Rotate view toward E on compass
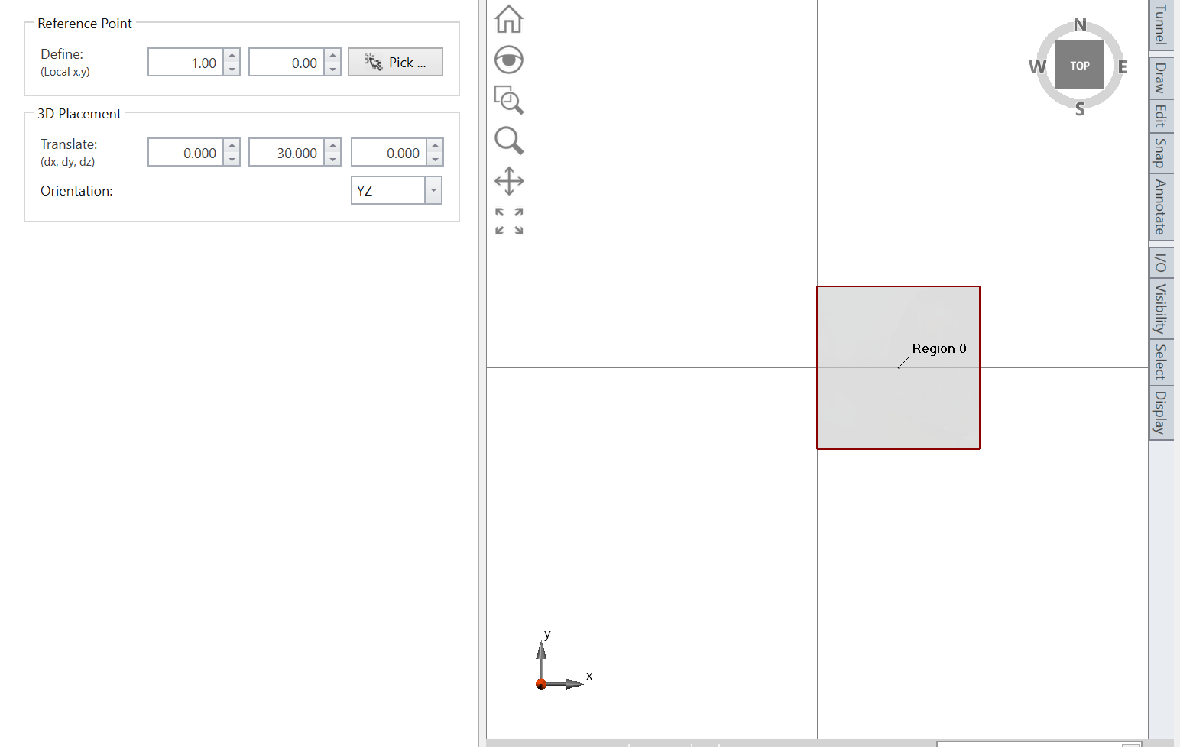The image size is (1180, 747). point(1122,66)
